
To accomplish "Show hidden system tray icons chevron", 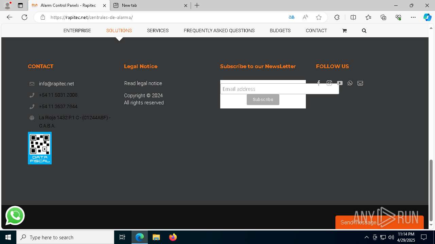I will [366, 237].
